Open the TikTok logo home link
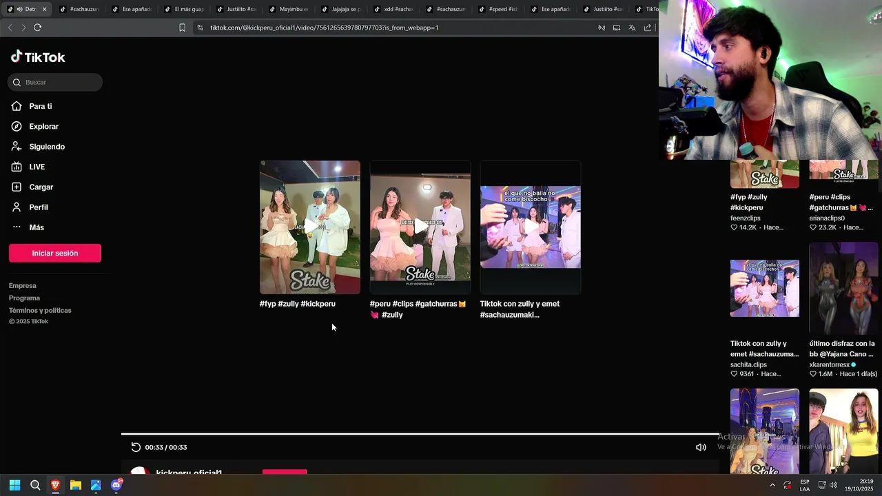The height and width of the screenshot is (496, 882). tap(38, 57)
